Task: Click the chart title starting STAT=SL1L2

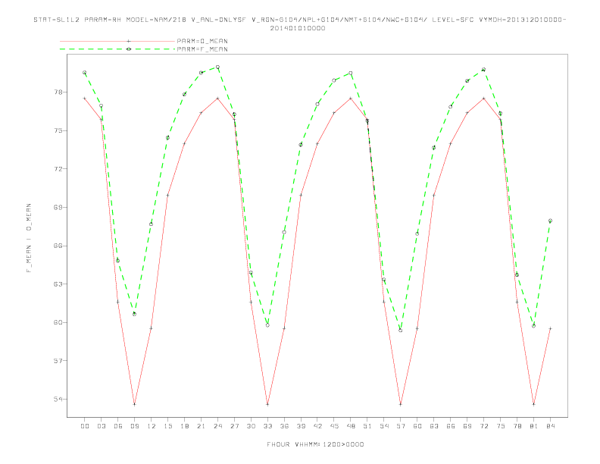Action: pyautogui.click(x=299, y=20)
